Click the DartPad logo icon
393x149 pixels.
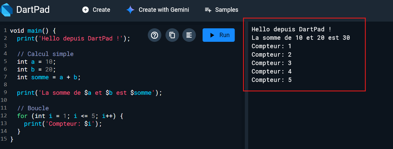point(7,10)
